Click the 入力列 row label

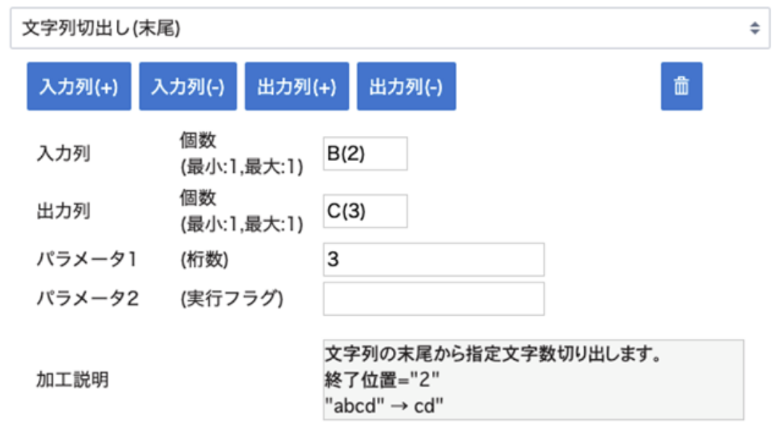64,153
